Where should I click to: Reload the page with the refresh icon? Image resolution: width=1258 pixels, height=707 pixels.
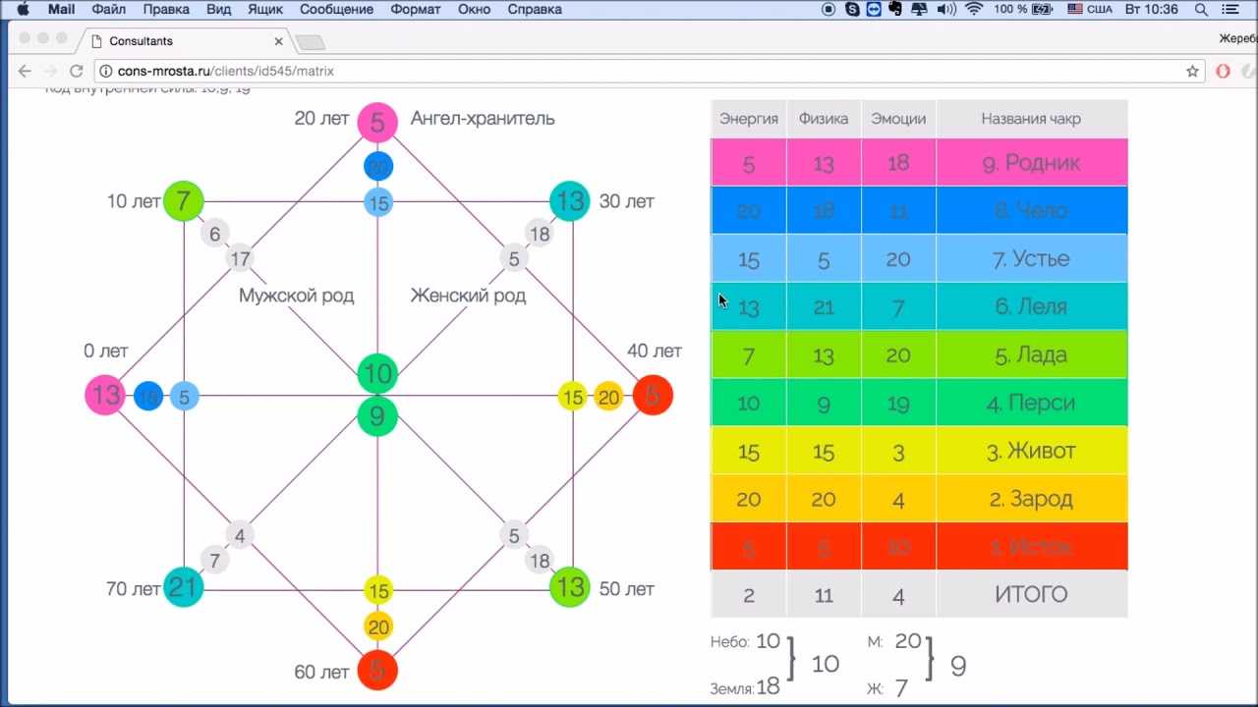[x=78, y=71]
